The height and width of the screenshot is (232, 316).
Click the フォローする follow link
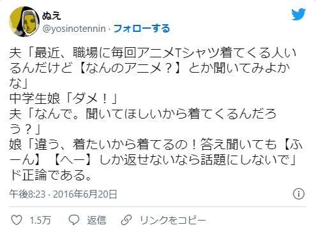142,28
